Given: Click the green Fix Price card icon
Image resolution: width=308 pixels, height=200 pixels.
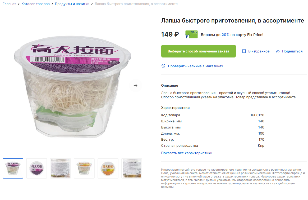Looking at the screenshot, I should coord(191,34).
